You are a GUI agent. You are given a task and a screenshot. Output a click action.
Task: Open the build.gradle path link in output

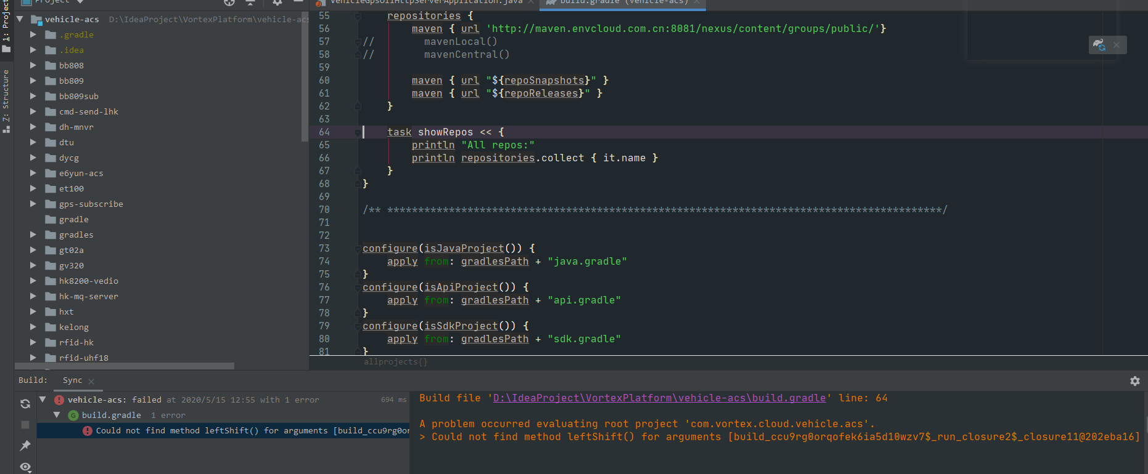pos(659,398)
